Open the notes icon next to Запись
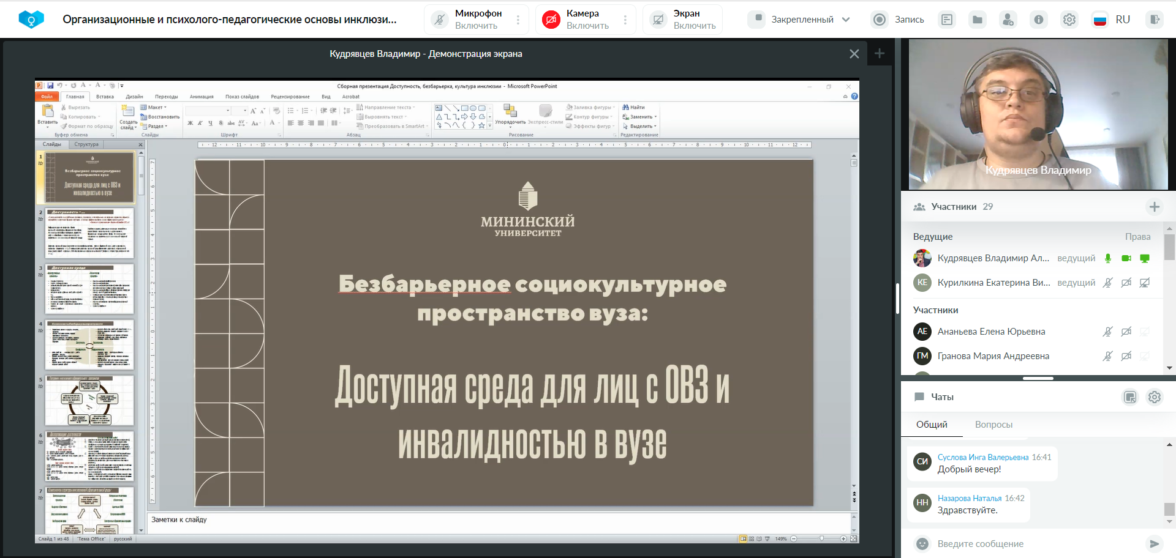 (947, 20)
